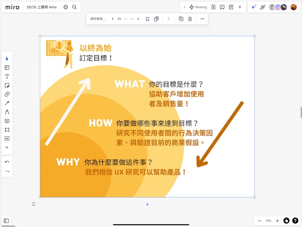302x227 pixels.
Task: Select the WHAT label on the slide
Action: 129,84
